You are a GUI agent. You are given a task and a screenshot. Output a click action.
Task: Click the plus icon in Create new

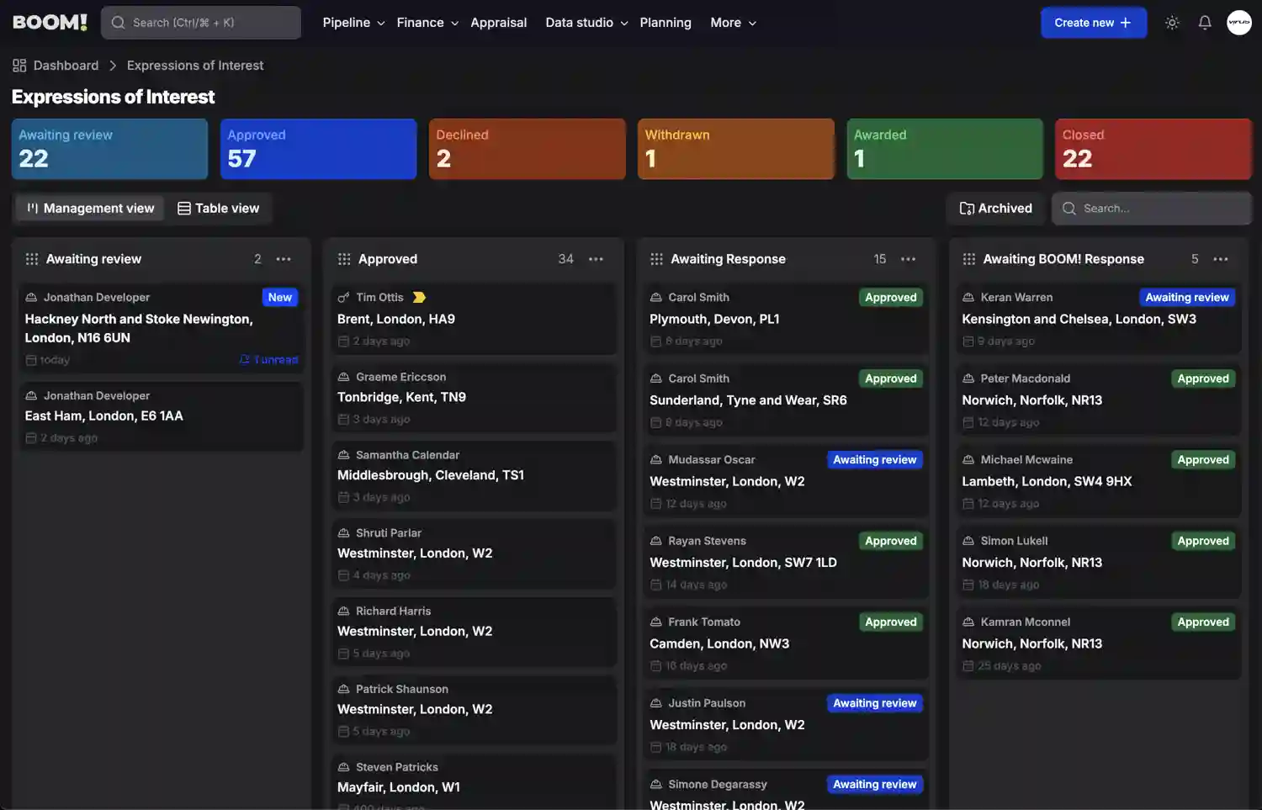pos(1126,23)
